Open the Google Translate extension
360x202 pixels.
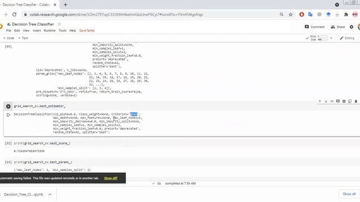click(x=310, y=15)
